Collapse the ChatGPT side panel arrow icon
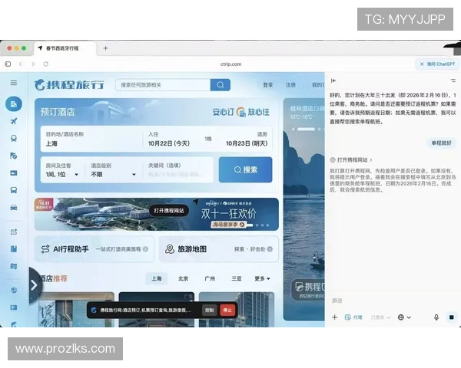The width and height of the screenshot is (461, 368). pyautogui.click(x=333, y=80)
